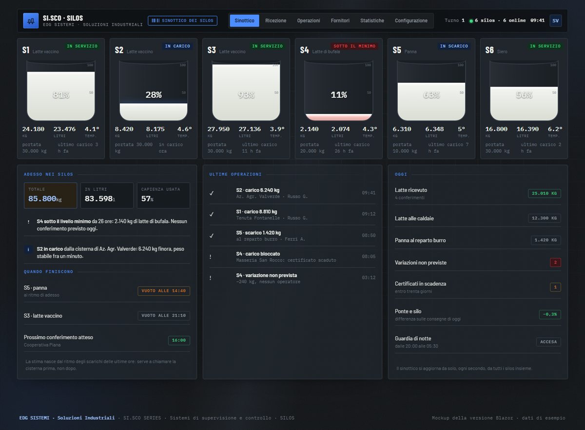Viewport: 585px width, 430px height.
Task: Click the warning icon for S4 variazione non prevista
Action: 211,278
